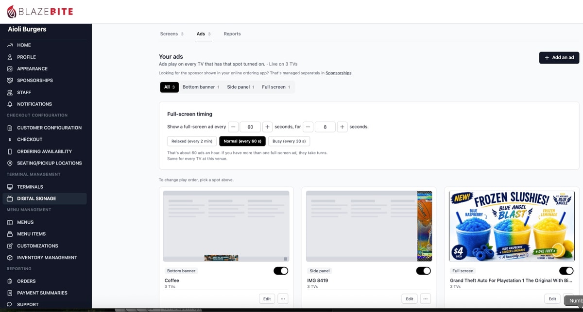Switch to the Screens tab
583x312 pixels.
(171, 34)
